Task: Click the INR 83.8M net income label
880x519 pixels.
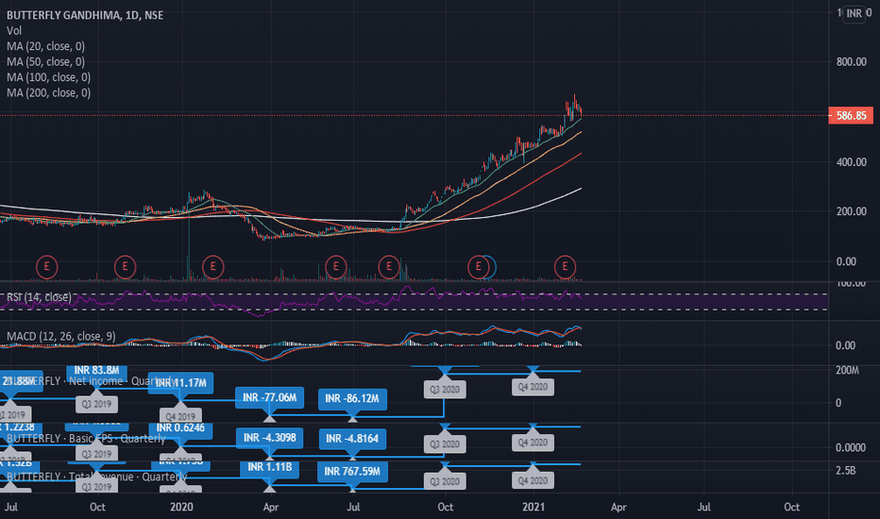Action: 96,370
